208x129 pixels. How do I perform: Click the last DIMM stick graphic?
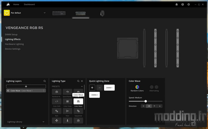click(x=178, y=48)
